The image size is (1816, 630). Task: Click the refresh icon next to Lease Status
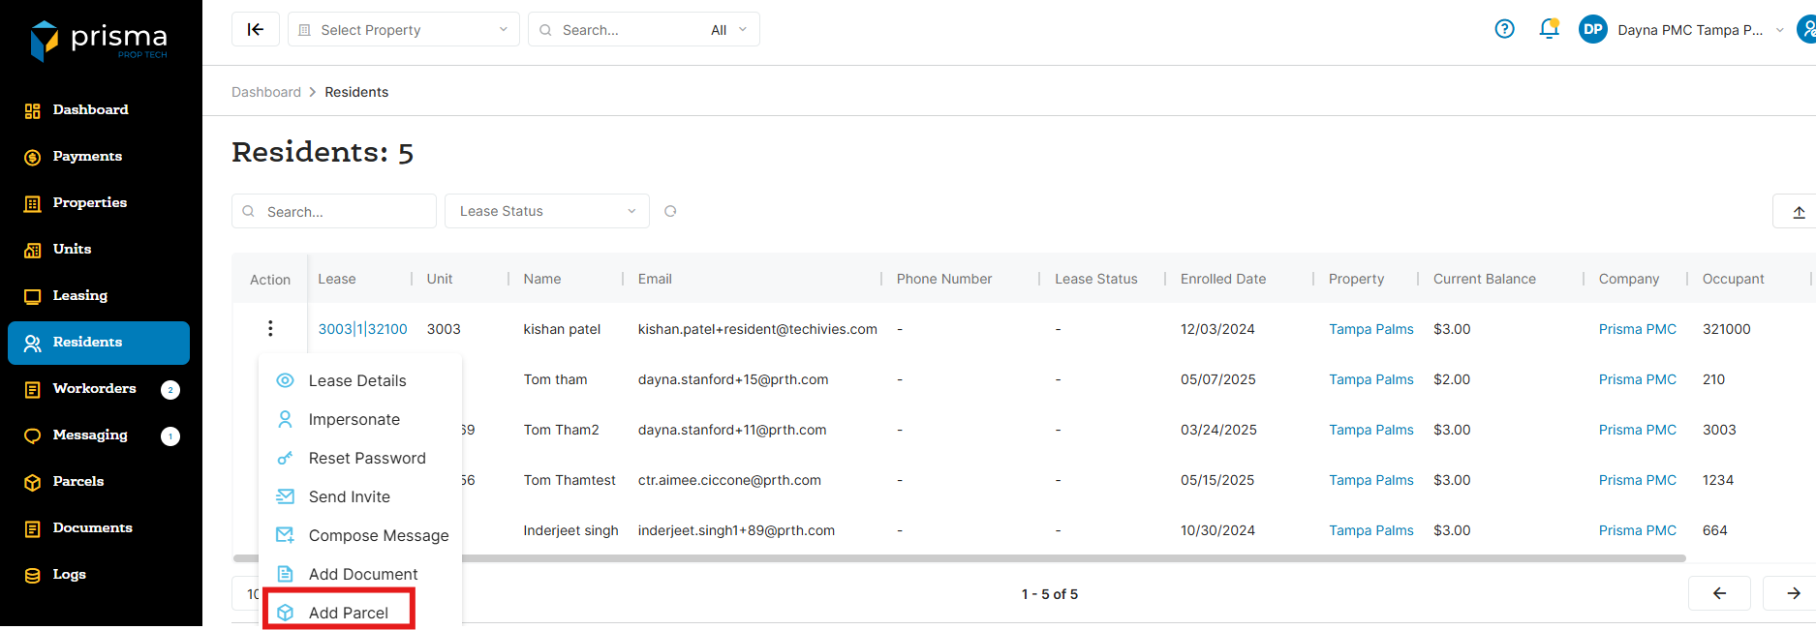point(670,211)
